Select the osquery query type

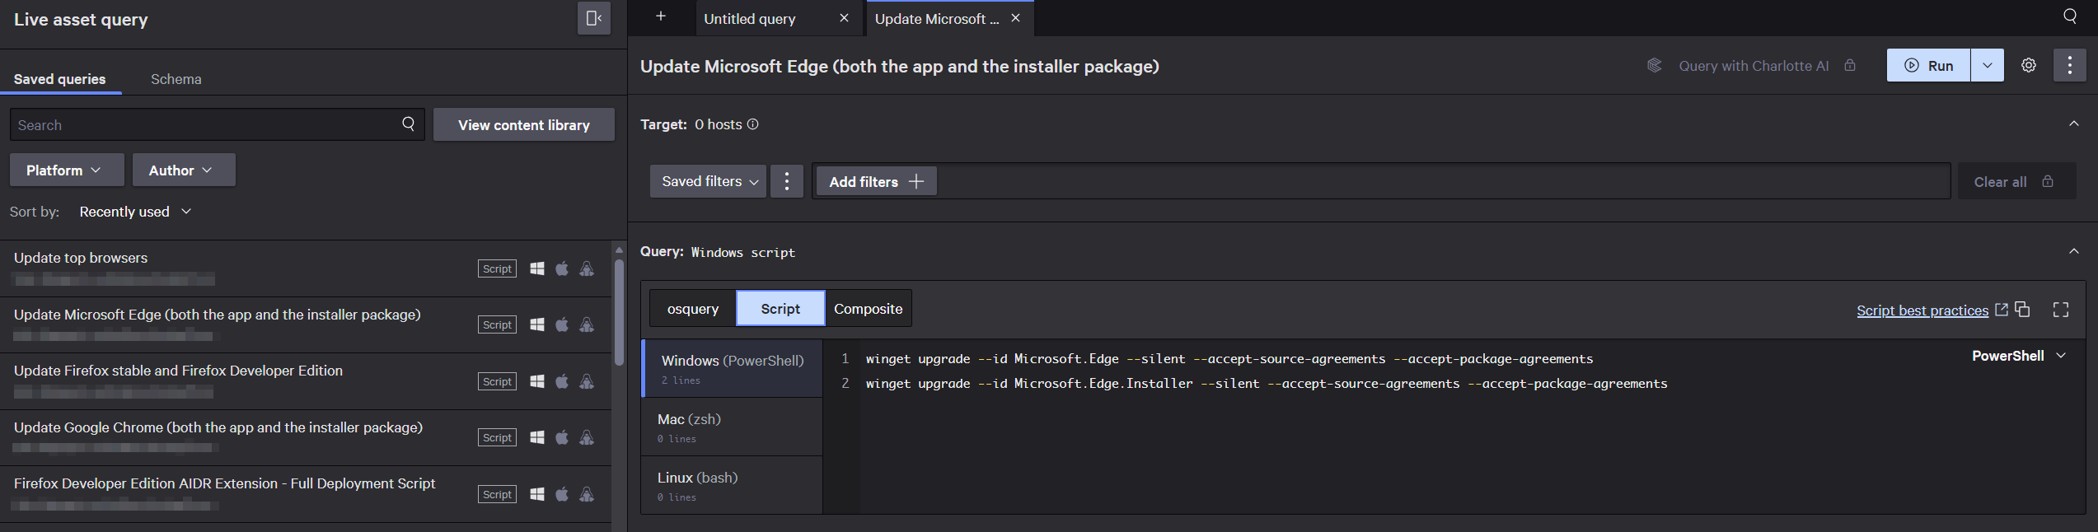coord(692,308)
